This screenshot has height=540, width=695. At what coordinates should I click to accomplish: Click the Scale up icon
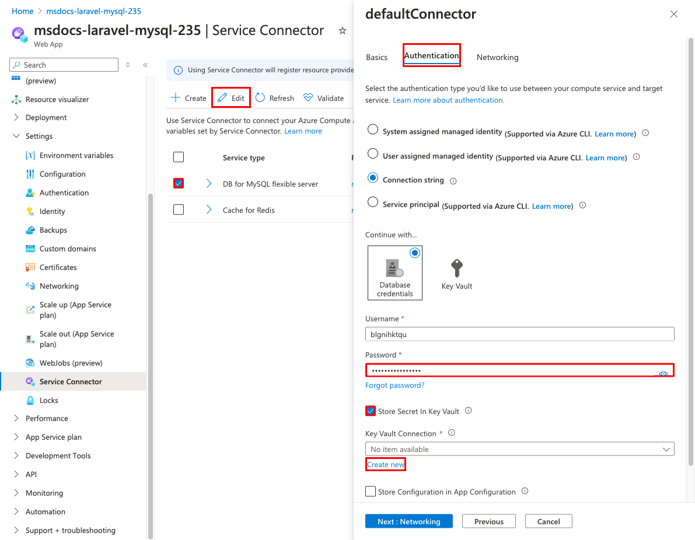point(30,310)
